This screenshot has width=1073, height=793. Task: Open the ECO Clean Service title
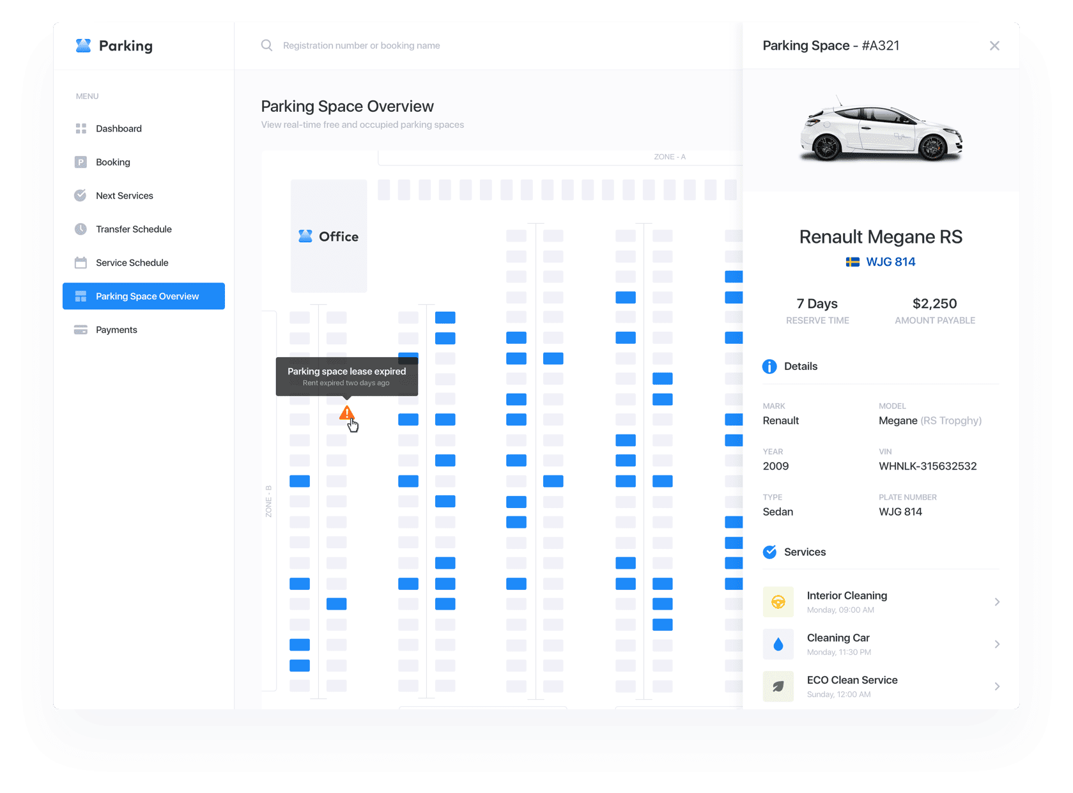(x=852, y=680)
